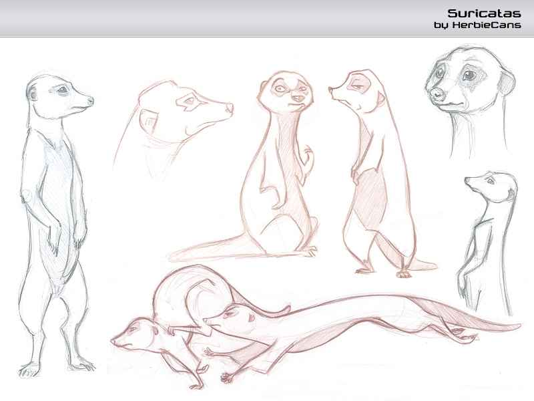The width and height of the screenshot is (534, 401).
Task: Select the two running meerkats sketch
Action: (315, 327)
